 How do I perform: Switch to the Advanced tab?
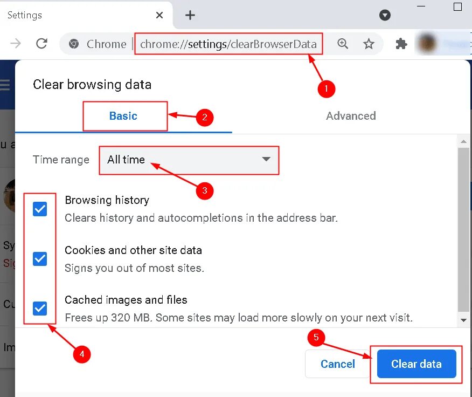click(351, 116)
